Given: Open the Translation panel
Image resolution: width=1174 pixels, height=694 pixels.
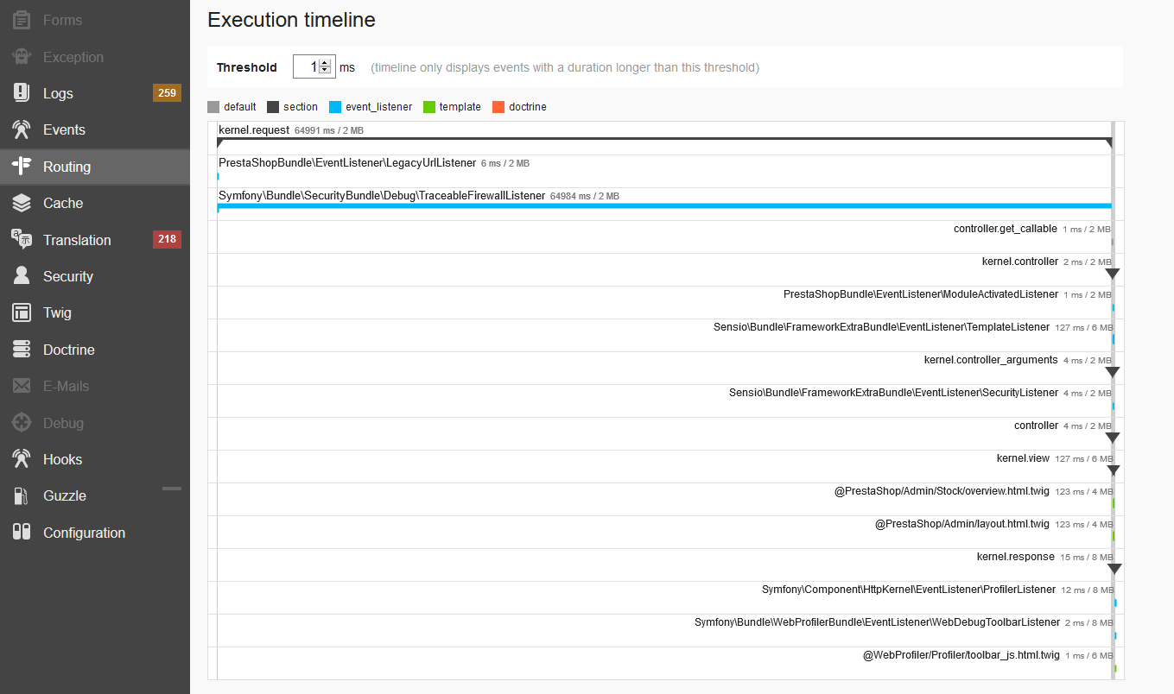Looking at the screenshot, I should coord(95,240).
